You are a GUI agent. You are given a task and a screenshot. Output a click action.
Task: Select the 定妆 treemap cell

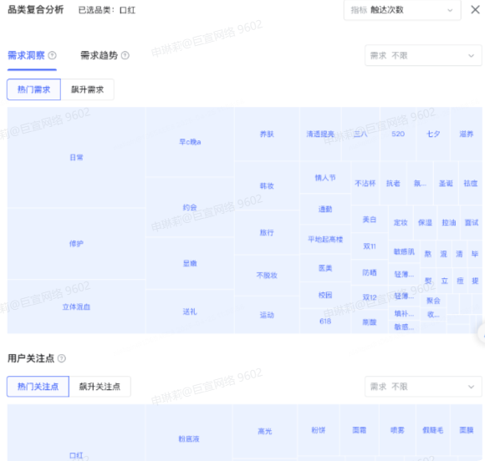pos(401,222)
